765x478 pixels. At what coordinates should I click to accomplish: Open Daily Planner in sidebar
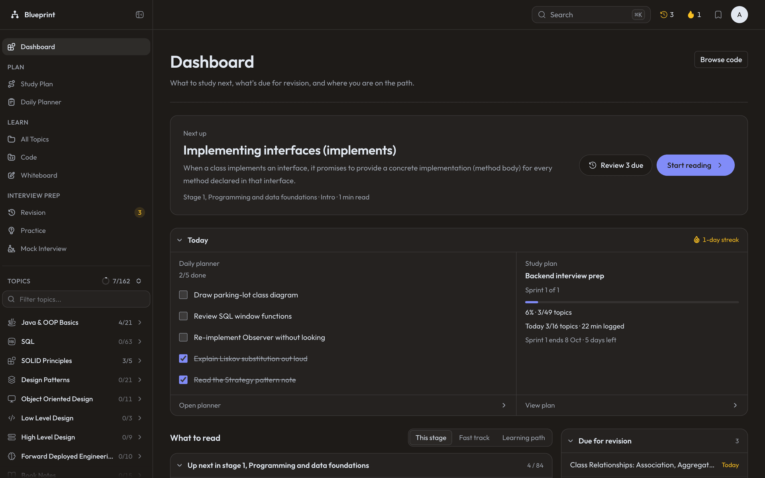pyautogui.click(x=76, y=102)
